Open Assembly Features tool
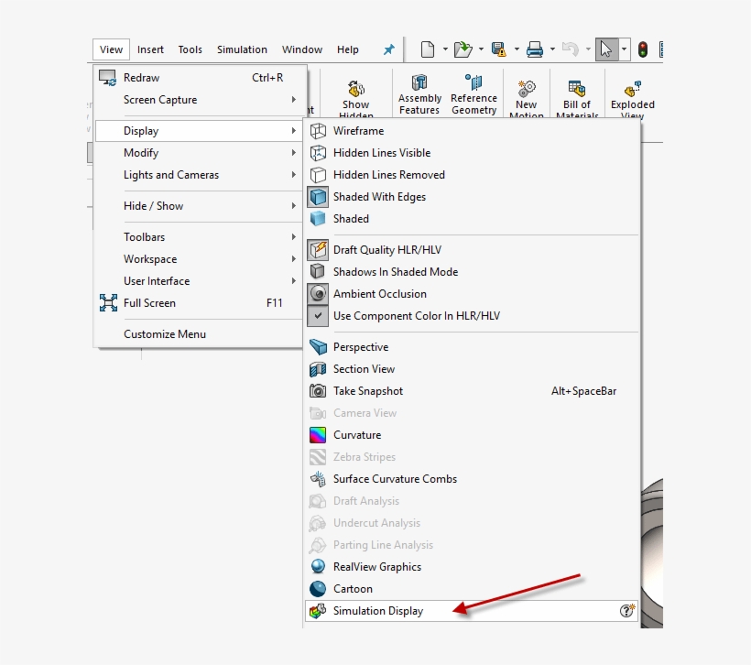The height and width of the screenshot is (665, 751). 419,95
